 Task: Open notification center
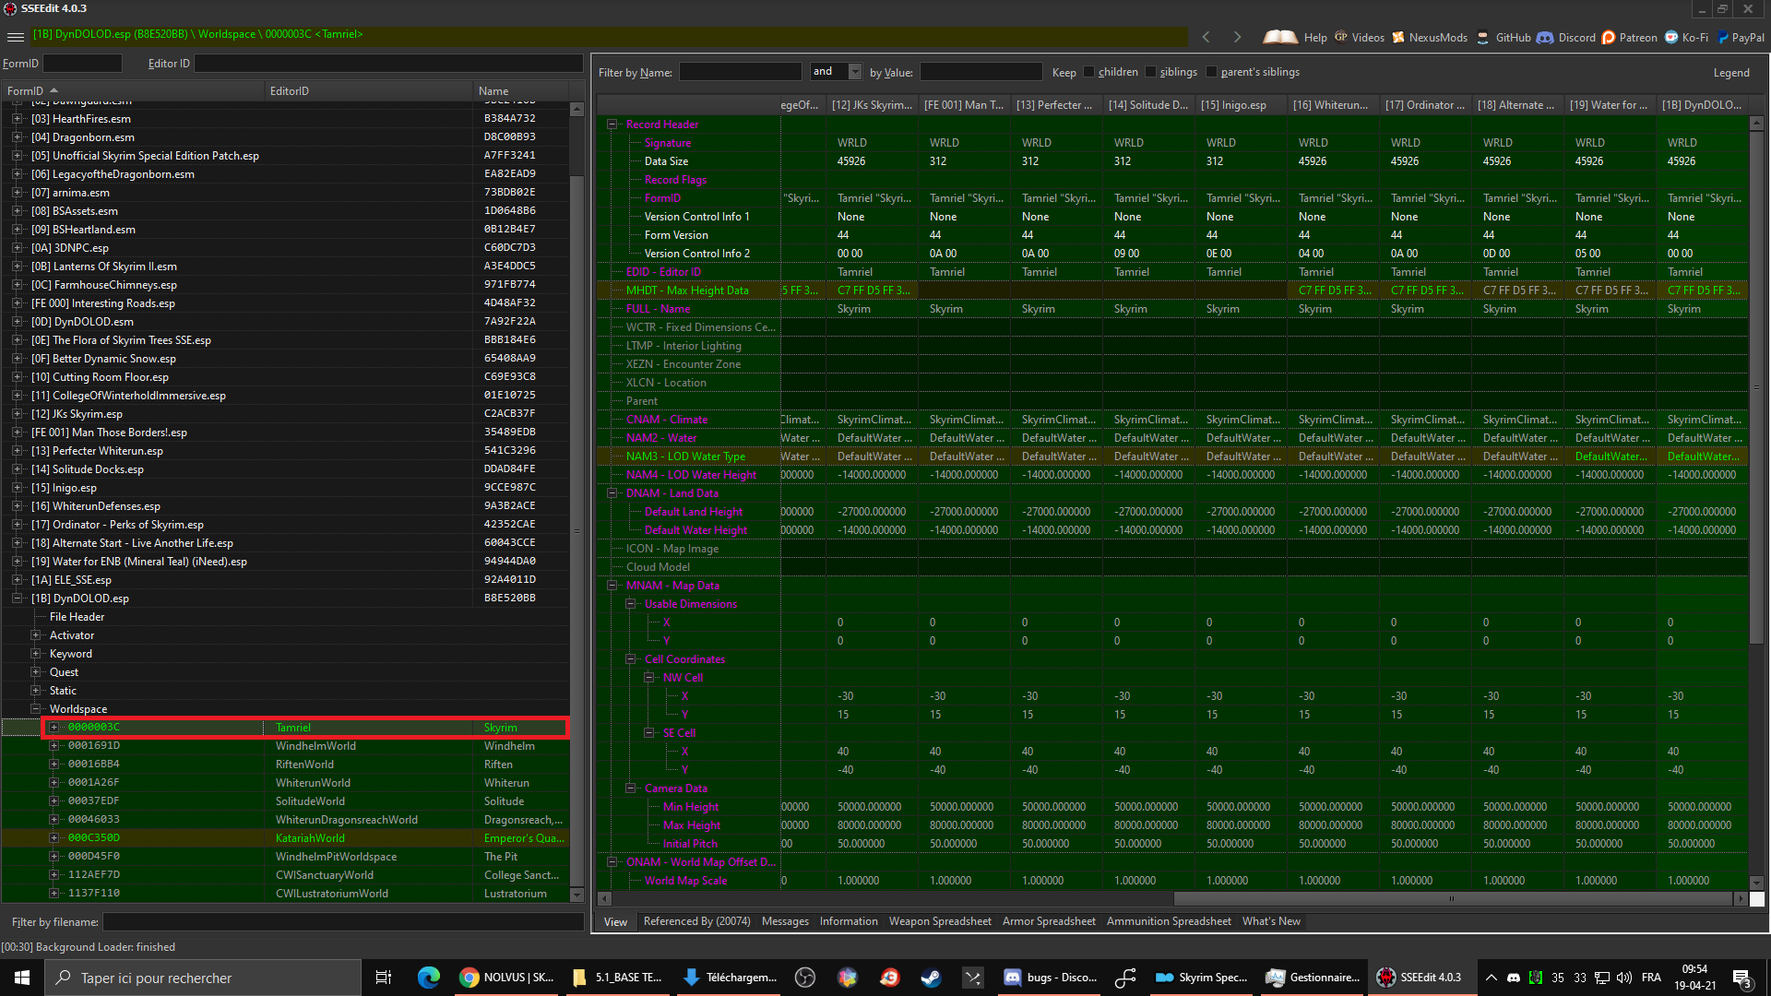coord(1742,978)
